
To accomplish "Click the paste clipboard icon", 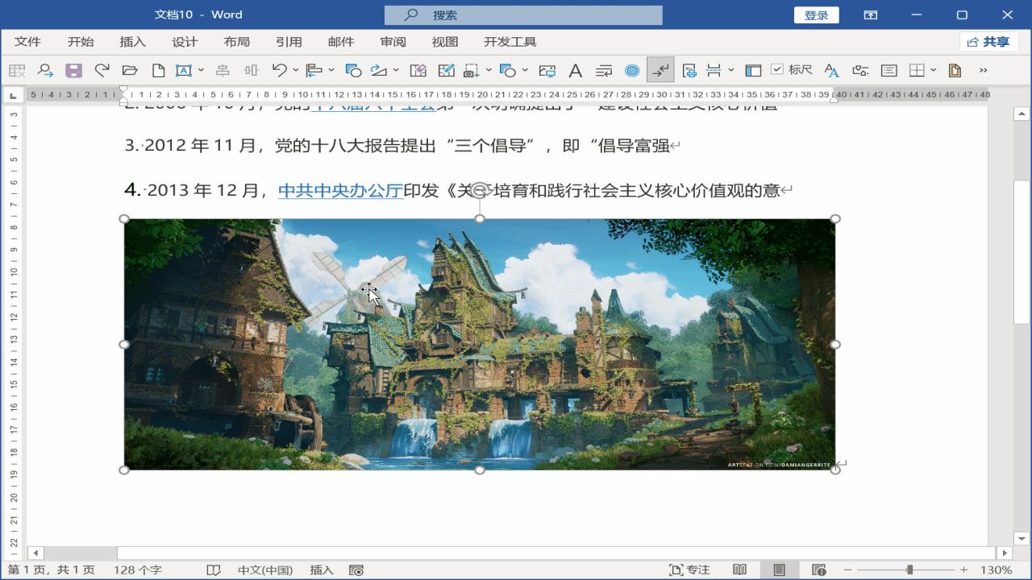I will (955, 71).
